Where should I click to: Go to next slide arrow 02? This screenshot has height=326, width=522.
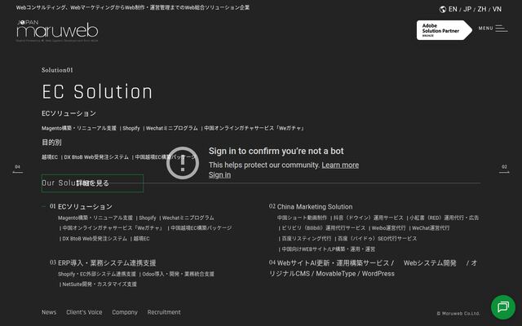[504, 169]
